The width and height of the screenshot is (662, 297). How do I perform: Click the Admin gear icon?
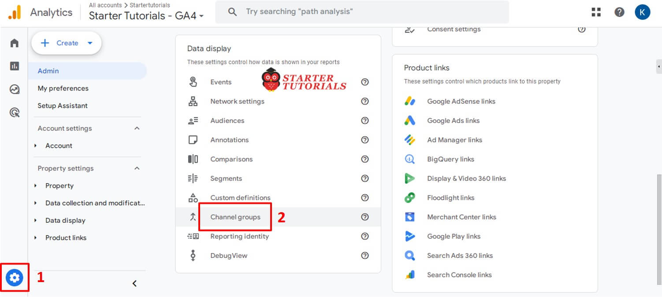click(15, 278)
